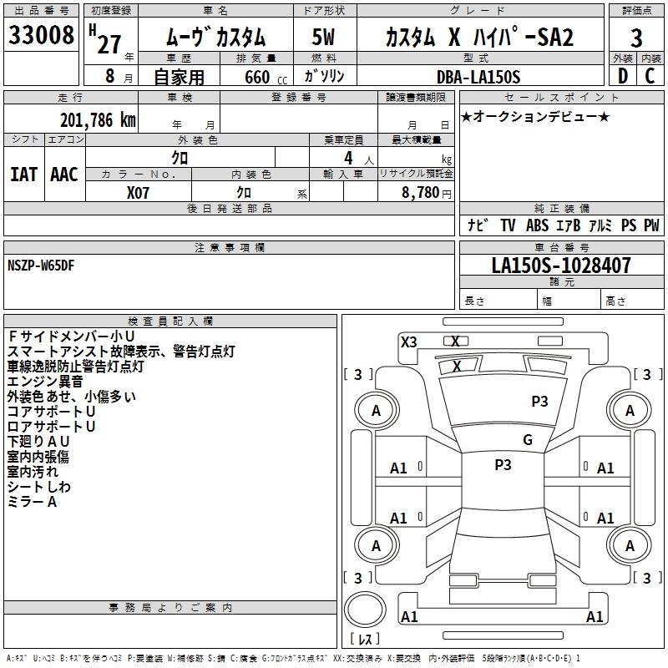
Task: Click the recycle deposit 8,780円
Action: (x=427, y=193)
